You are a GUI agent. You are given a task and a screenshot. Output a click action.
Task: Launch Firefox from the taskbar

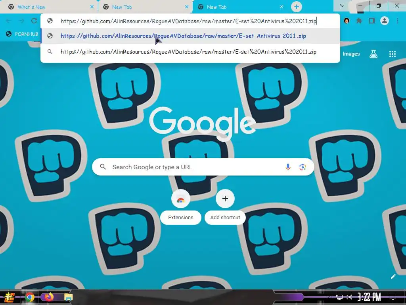[x=49, y=297]
